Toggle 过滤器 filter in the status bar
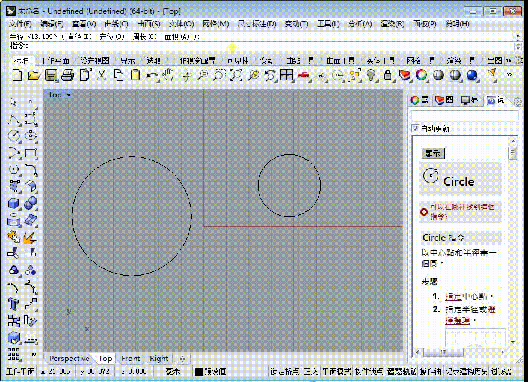 point(501,371)
